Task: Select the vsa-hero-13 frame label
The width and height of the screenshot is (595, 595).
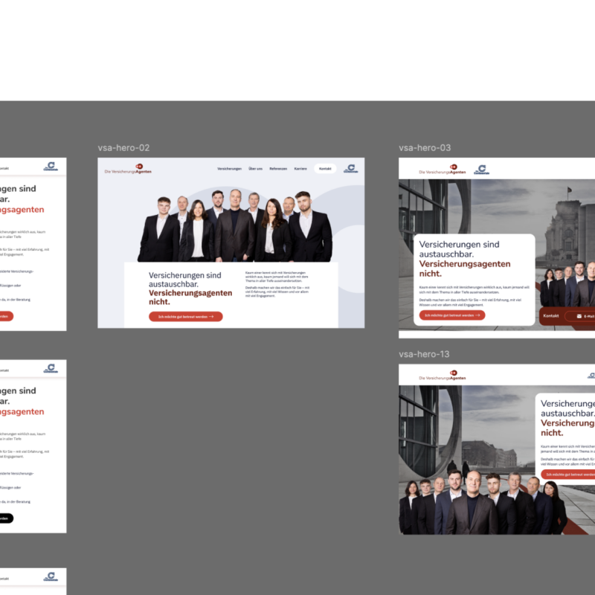Action: click(424, 354)
